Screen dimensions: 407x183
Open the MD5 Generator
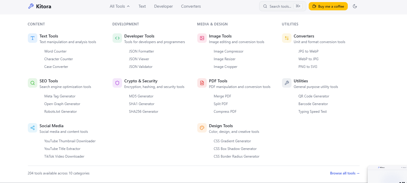[x=141, y=96]
